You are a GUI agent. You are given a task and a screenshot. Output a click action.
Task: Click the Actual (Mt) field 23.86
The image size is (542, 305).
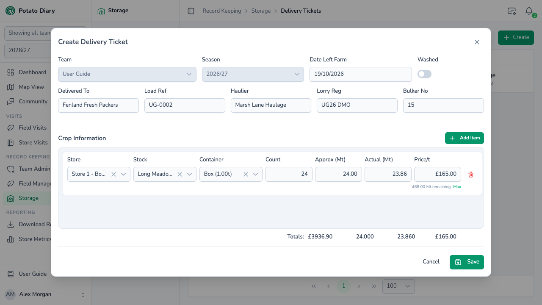point(388,174)
